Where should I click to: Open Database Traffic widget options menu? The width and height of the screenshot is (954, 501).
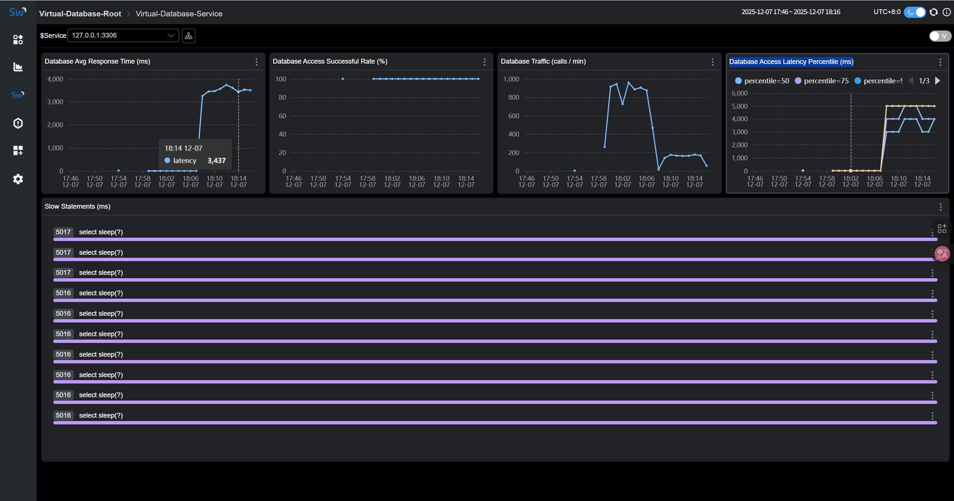point(713,62)
